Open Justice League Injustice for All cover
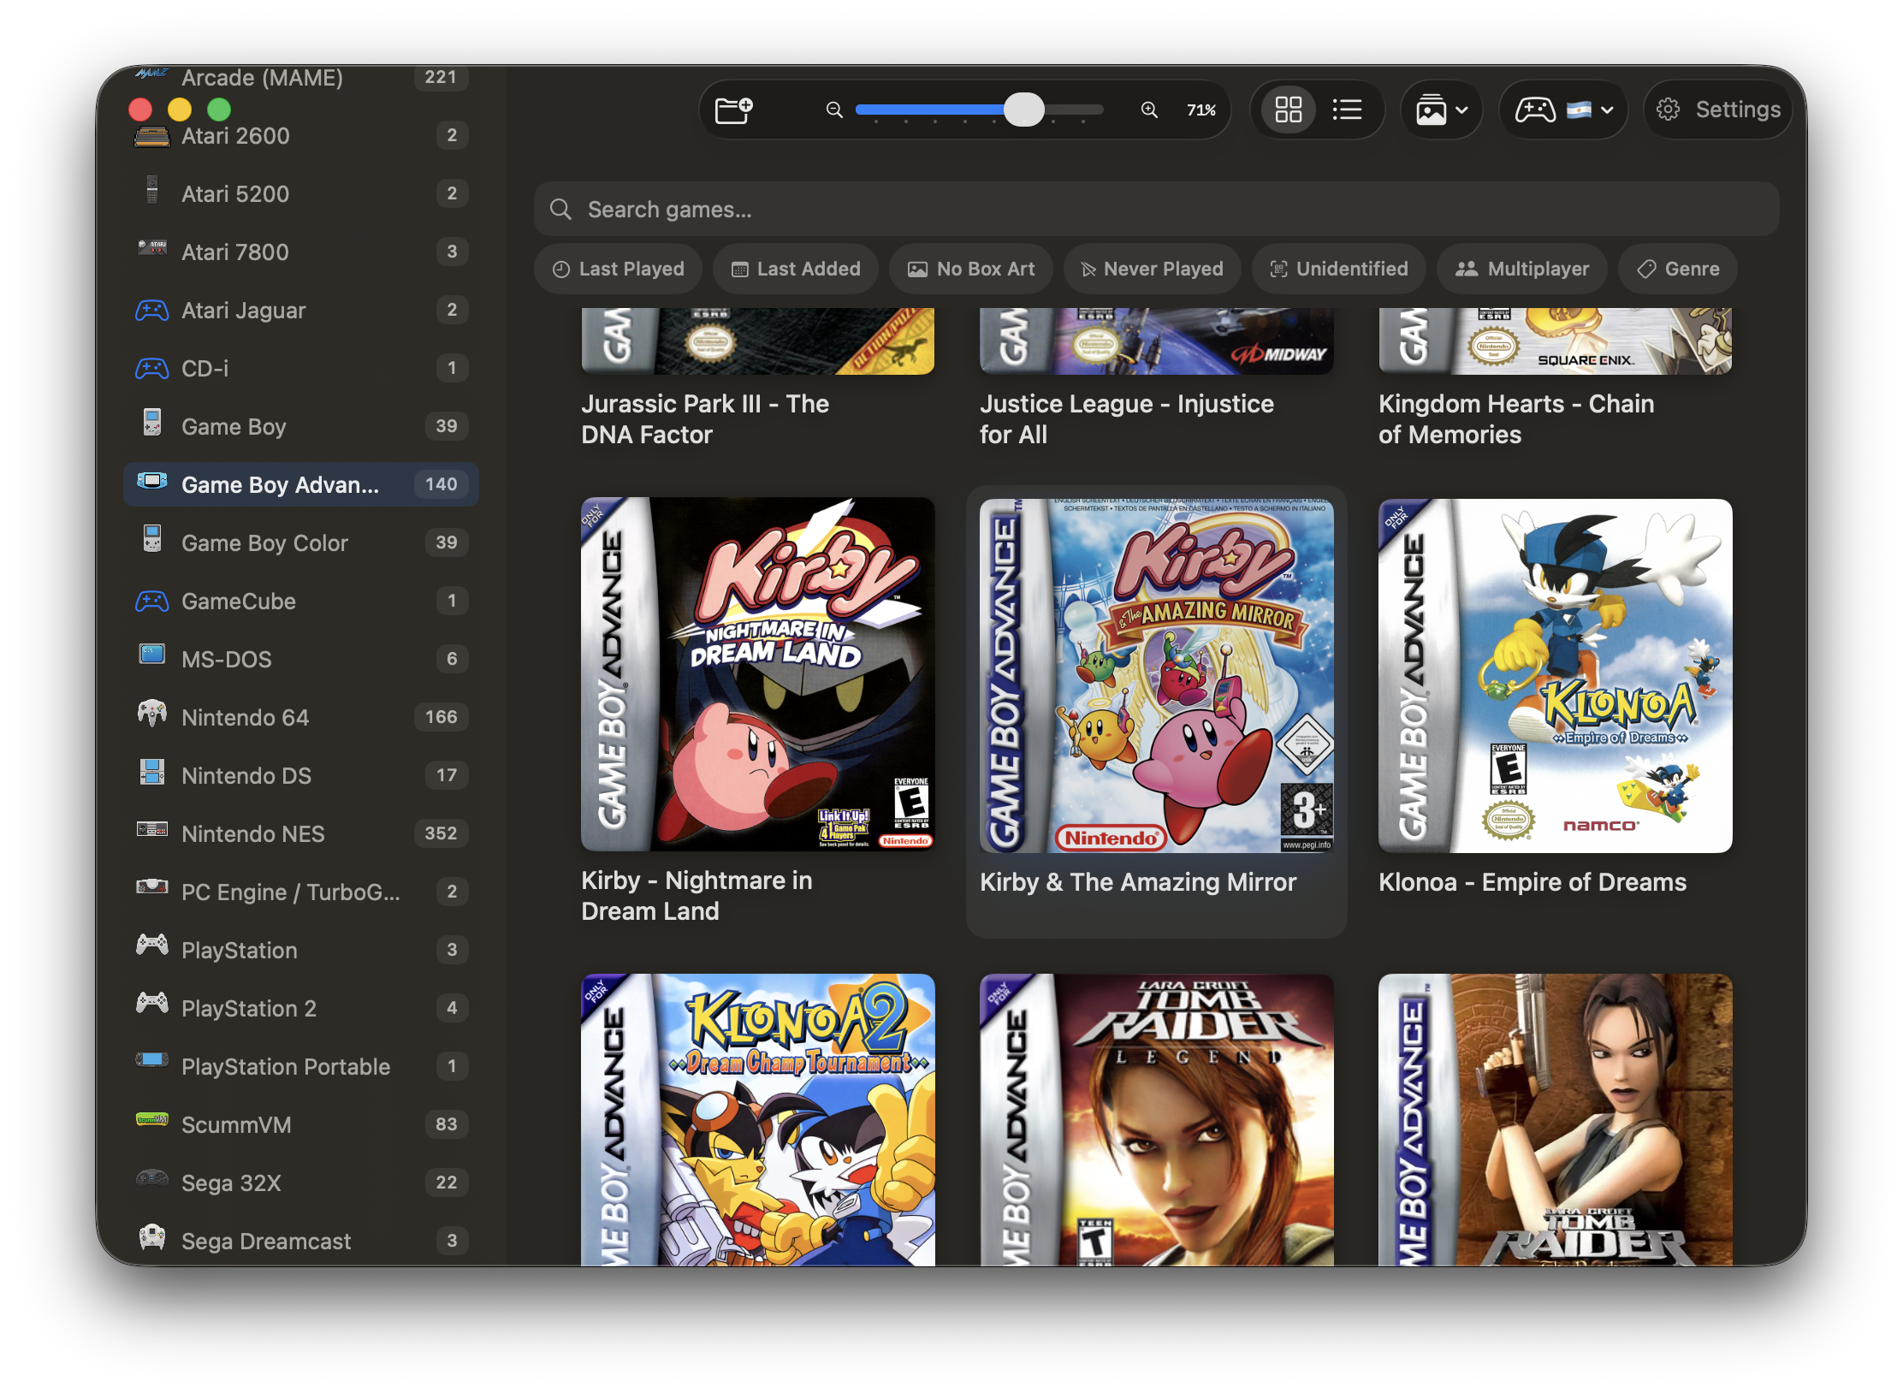Image resolution: width=1903 pixels, height=1393 pixels. (1156, 341)
